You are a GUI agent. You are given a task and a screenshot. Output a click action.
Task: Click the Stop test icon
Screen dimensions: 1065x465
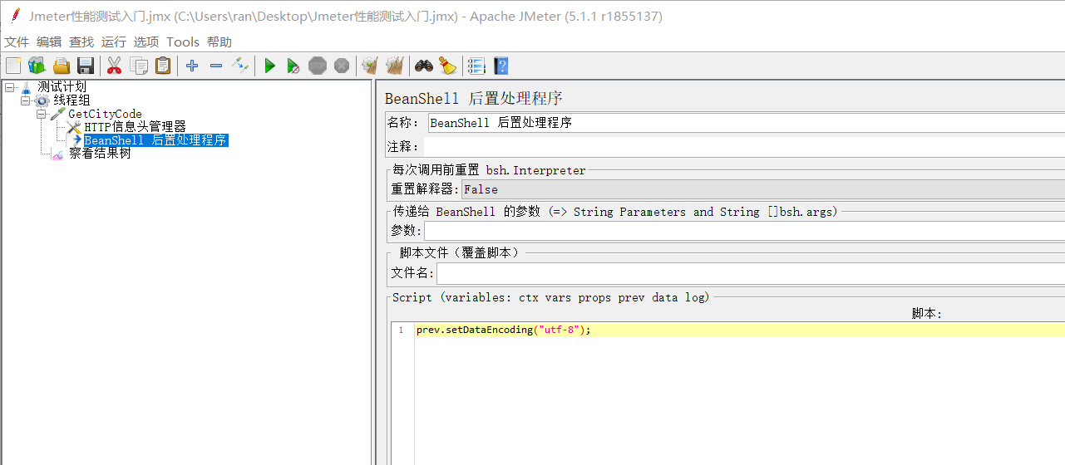pos(318,66)
